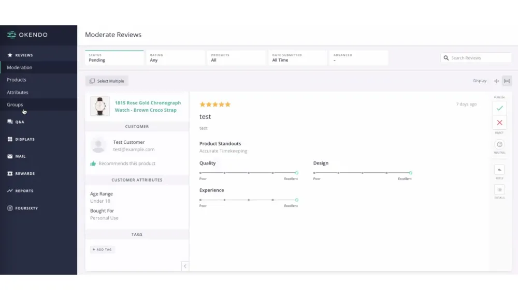Click the search magnifier icon

pos(446,58)
